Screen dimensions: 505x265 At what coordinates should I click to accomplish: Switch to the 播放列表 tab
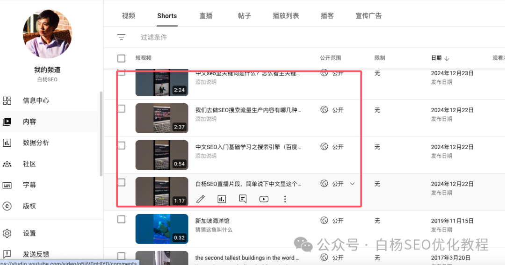click(286, 16)
